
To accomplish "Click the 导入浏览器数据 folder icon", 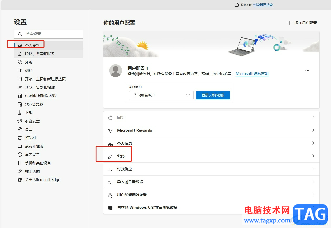I will point(110,182).
